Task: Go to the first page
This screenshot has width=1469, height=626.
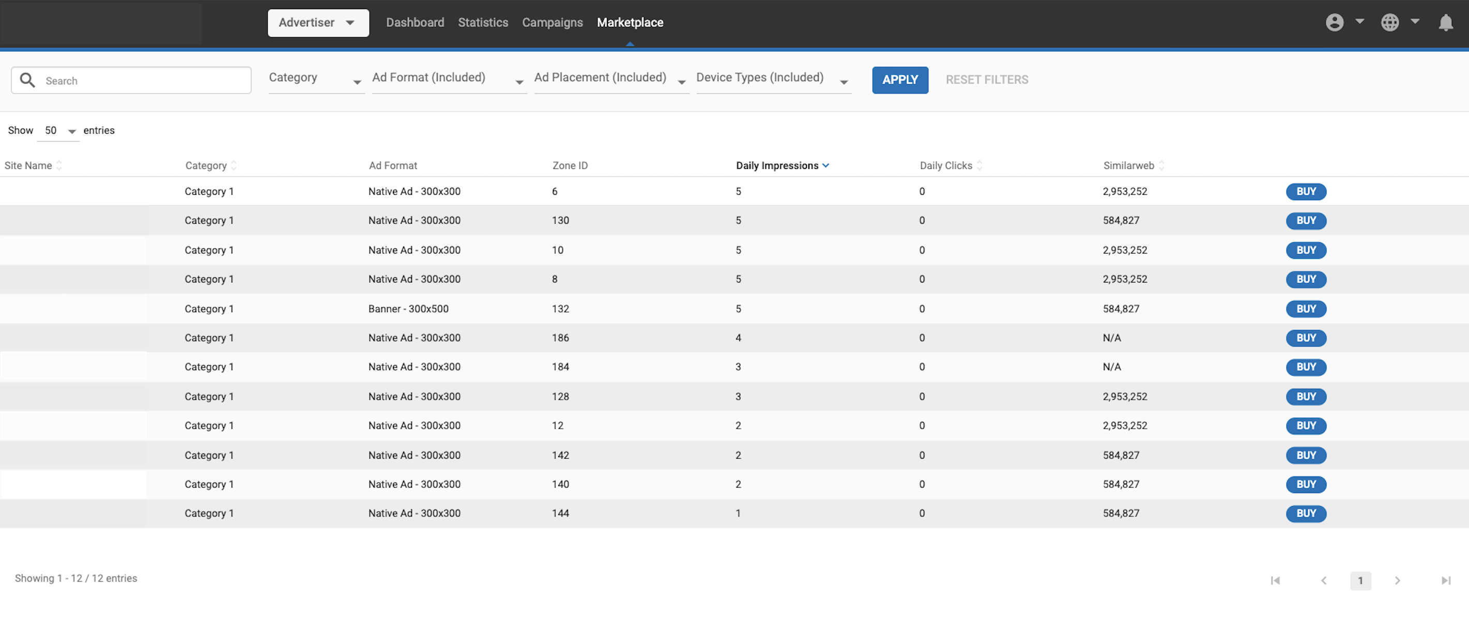Action: point(1275,581)
